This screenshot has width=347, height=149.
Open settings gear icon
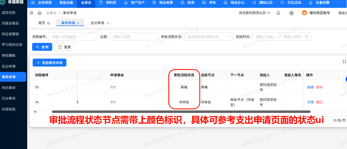pos(291,13)
